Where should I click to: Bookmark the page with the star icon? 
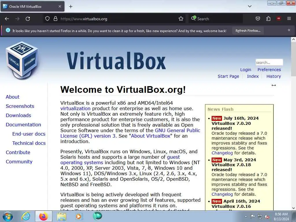pos(181,19)
